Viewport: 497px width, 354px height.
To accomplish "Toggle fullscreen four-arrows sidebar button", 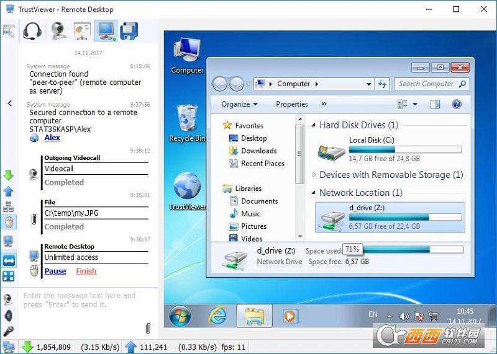I will [x=9, y=276].
